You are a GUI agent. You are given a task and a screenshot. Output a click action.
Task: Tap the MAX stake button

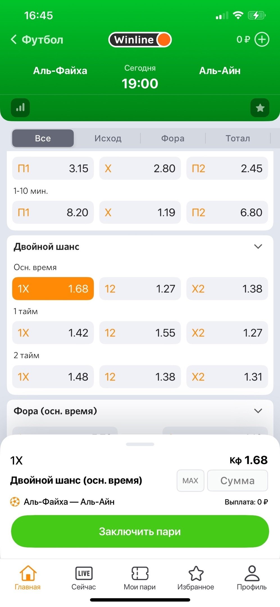[x=190, y=481]
